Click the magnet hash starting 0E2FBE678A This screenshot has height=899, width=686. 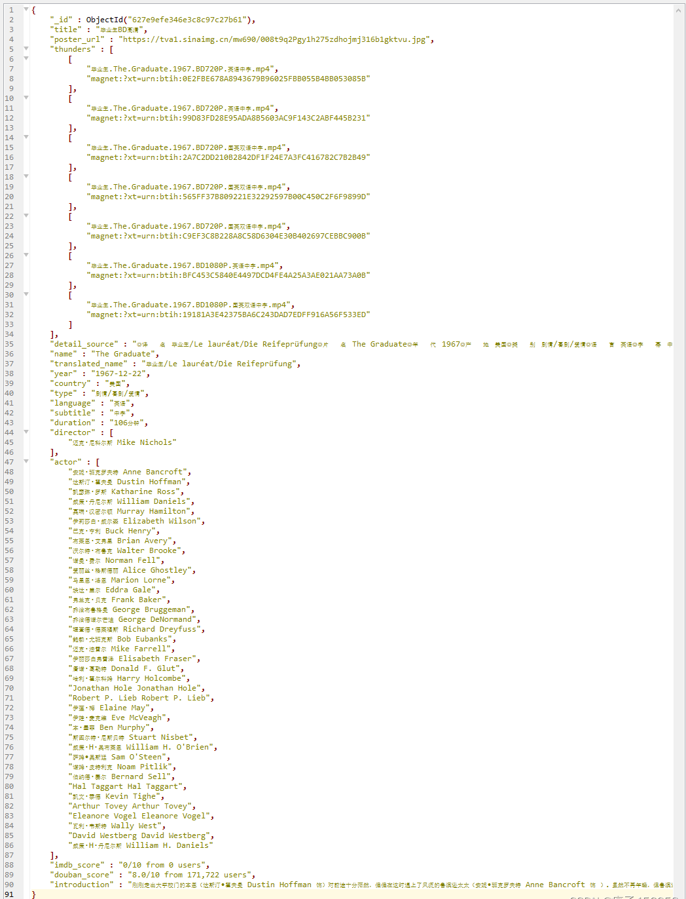point(228,79)
